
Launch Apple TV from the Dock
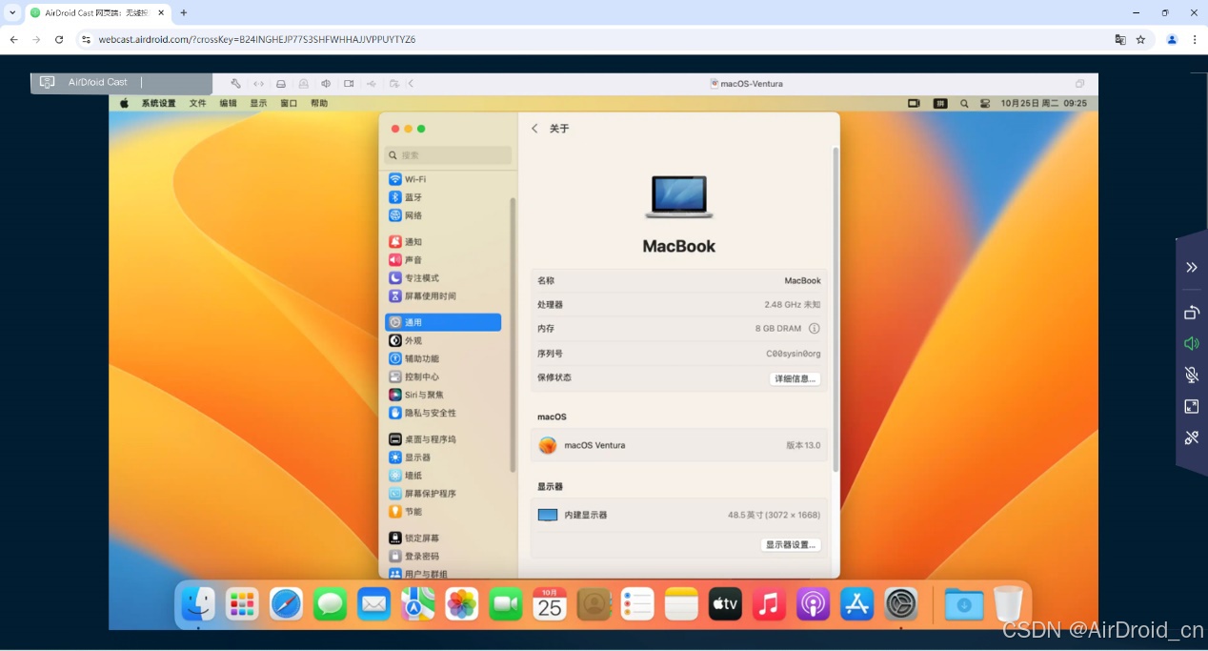pos(725,603)
